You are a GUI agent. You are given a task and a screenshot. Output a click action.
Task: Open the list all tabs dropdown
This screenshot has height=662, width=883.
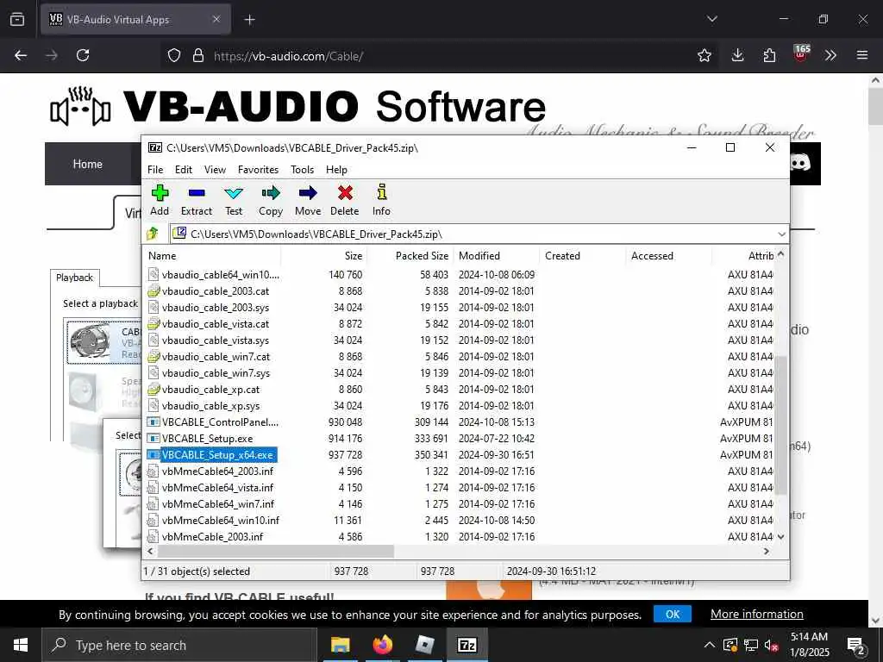tap(711, 19)
